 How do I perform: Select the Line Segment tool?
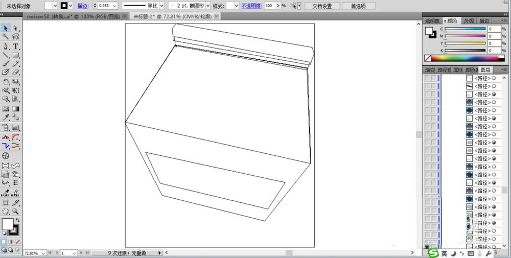click(6, 55)
